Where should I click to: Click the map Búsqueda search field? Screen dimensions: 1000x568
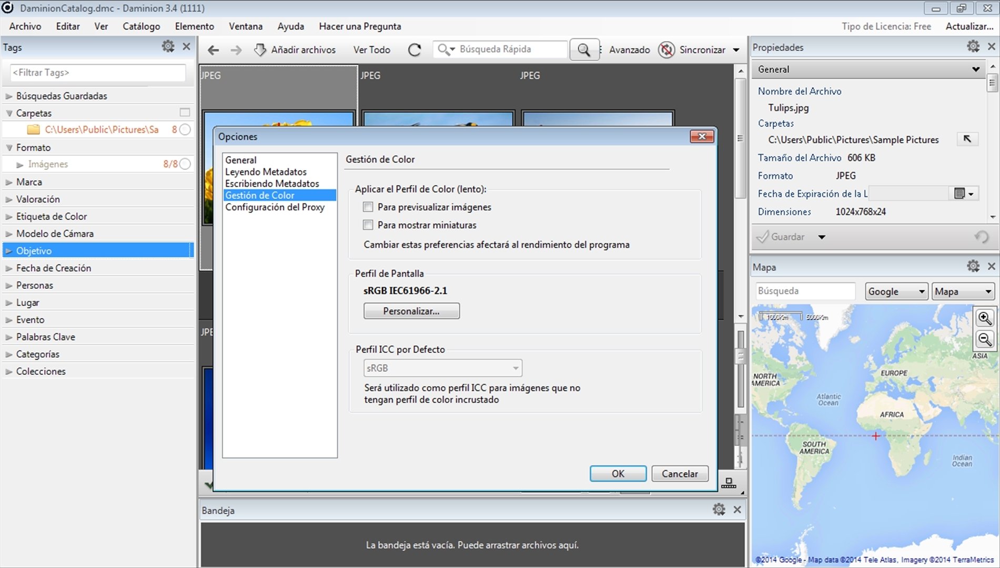coord(805,291)
